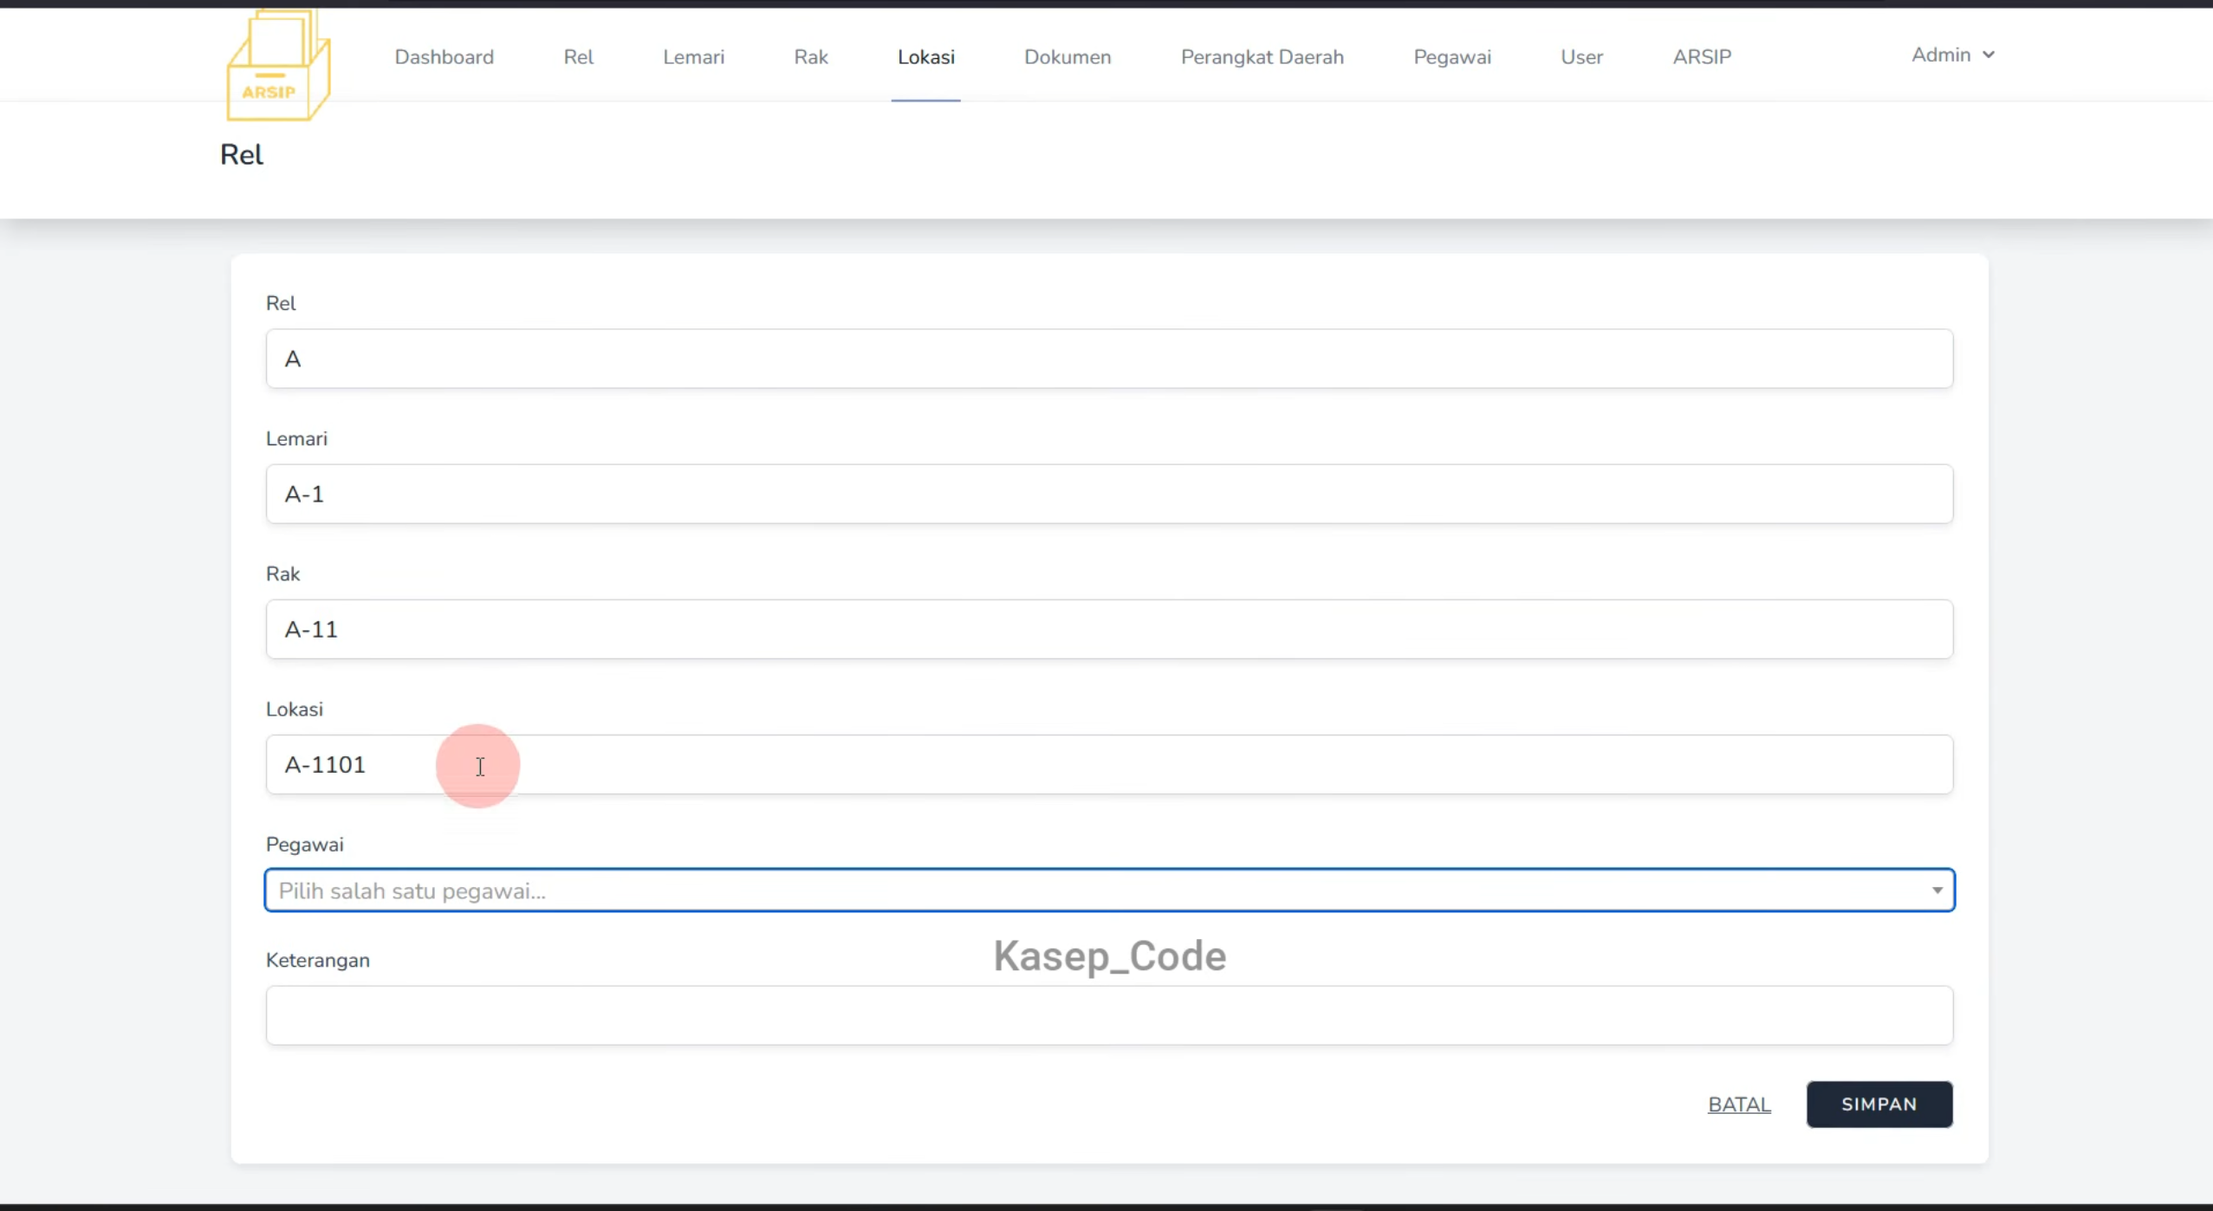Click the Pegawai dropdown arrow

pos(1937,890)
